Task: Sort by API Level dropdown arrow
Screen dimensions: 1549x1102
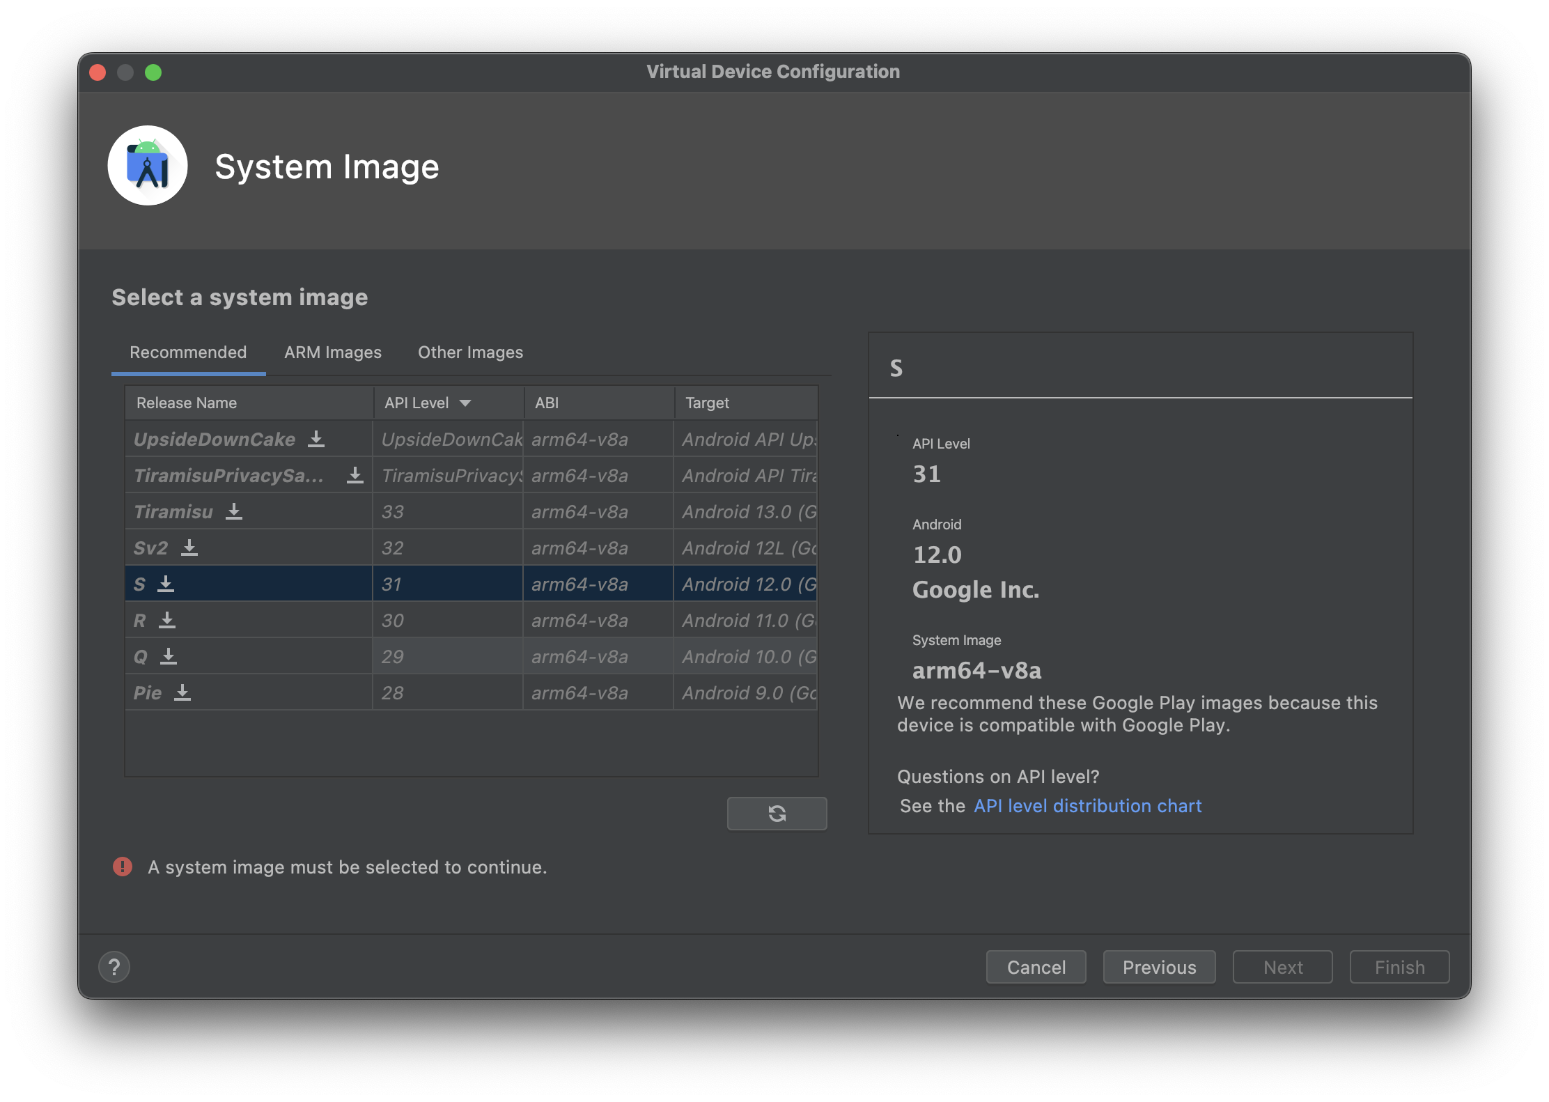Action: coord(465,403)
